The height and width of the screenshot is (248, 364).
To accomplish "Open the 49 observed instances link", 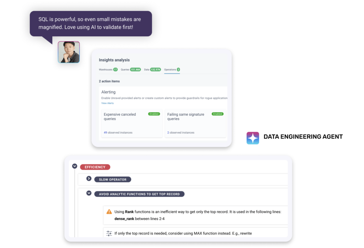I will (x=118, y=132).
